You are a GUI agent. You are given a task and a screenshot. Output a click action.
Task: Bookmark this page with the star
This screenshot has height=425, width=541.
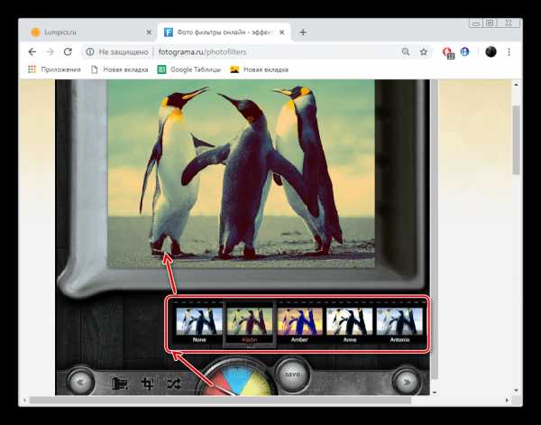click(424, 51)
